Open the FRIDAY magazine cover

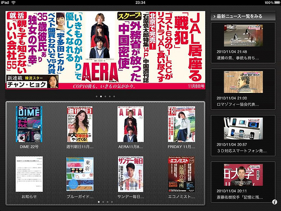point(182,124)
